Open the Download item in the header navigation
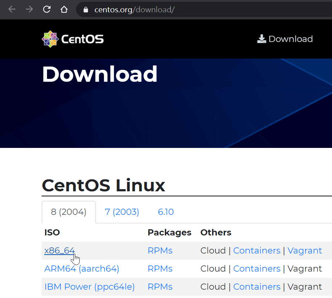Screen dimensions: 332x298 point(285,39)
